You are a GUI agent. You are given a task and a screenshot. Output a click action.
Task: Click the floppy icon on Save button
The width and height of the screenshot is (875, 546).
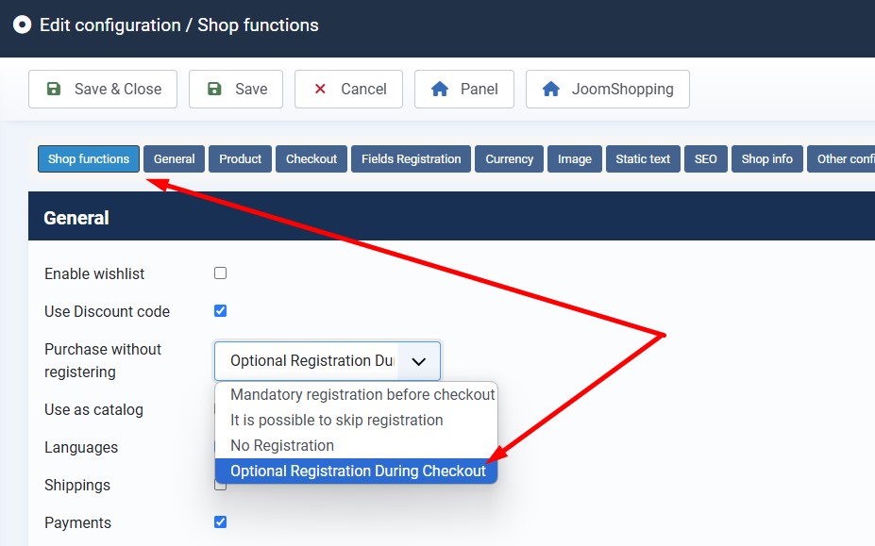tap(214, 89)
